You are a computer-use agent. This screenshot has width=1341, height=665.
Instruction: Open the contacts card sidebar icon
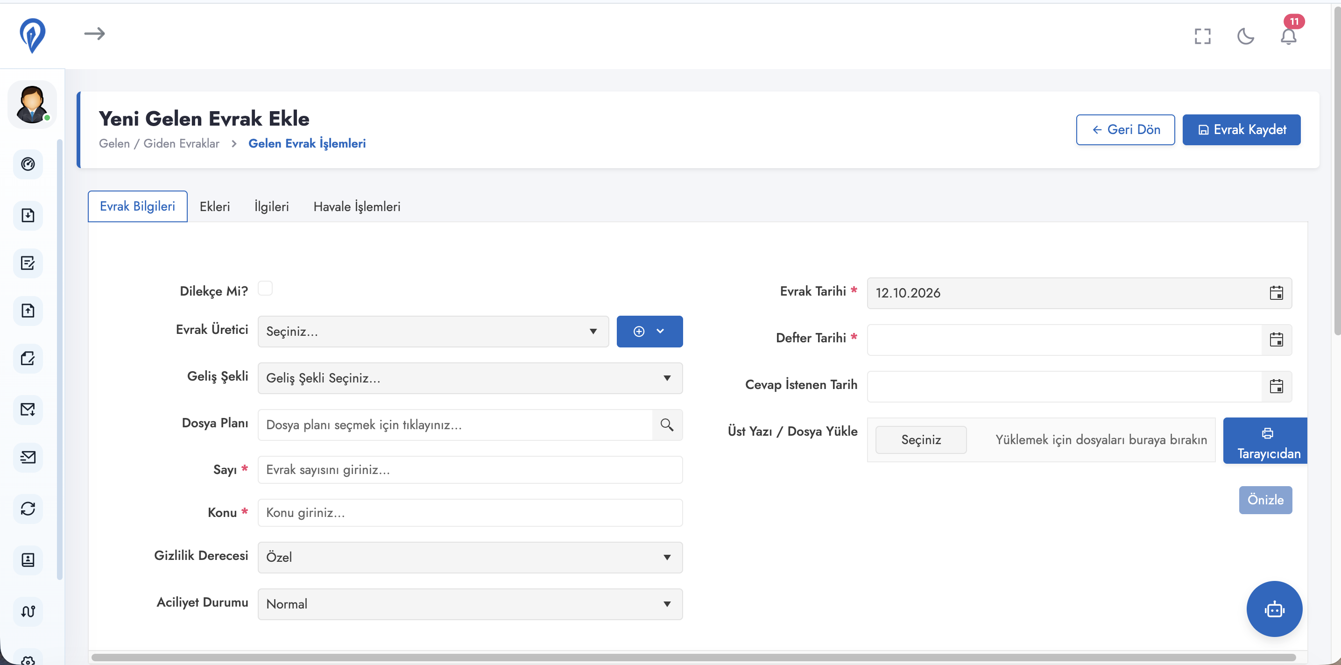pyautogui.click(x=28, y=560)
